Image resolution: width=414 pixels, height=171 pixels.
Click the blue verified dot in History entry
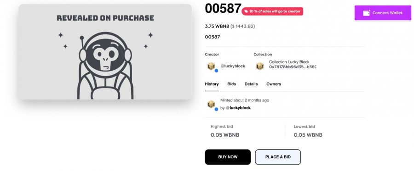[216, 109]
